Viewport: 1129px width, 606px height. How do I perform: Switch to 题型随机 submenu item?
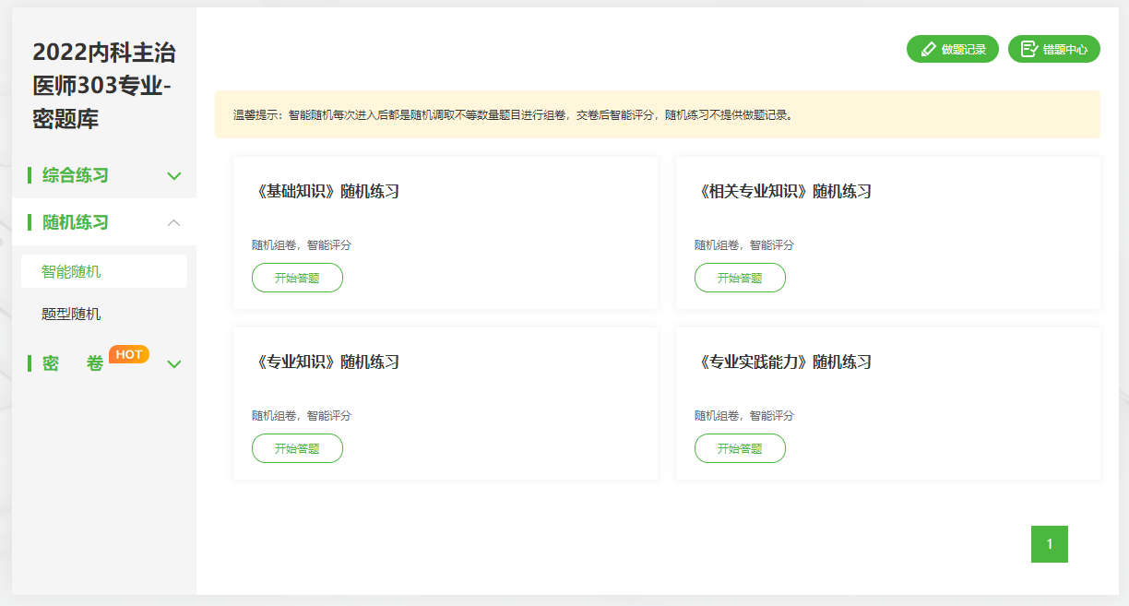click(71, 314)
